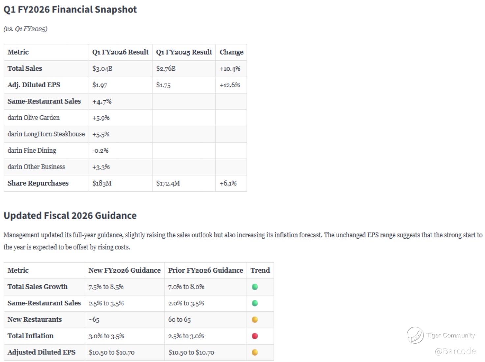Click the Total Sales $3.04B cell
The image size is (485, 362).
(102, 68)
